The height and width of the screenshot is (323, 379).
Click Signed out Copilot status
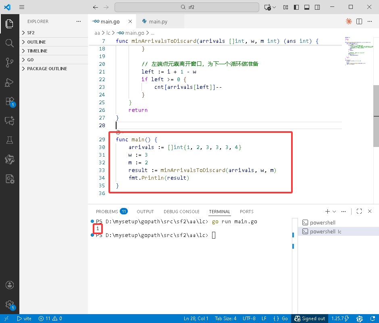[x=310, y=319]
